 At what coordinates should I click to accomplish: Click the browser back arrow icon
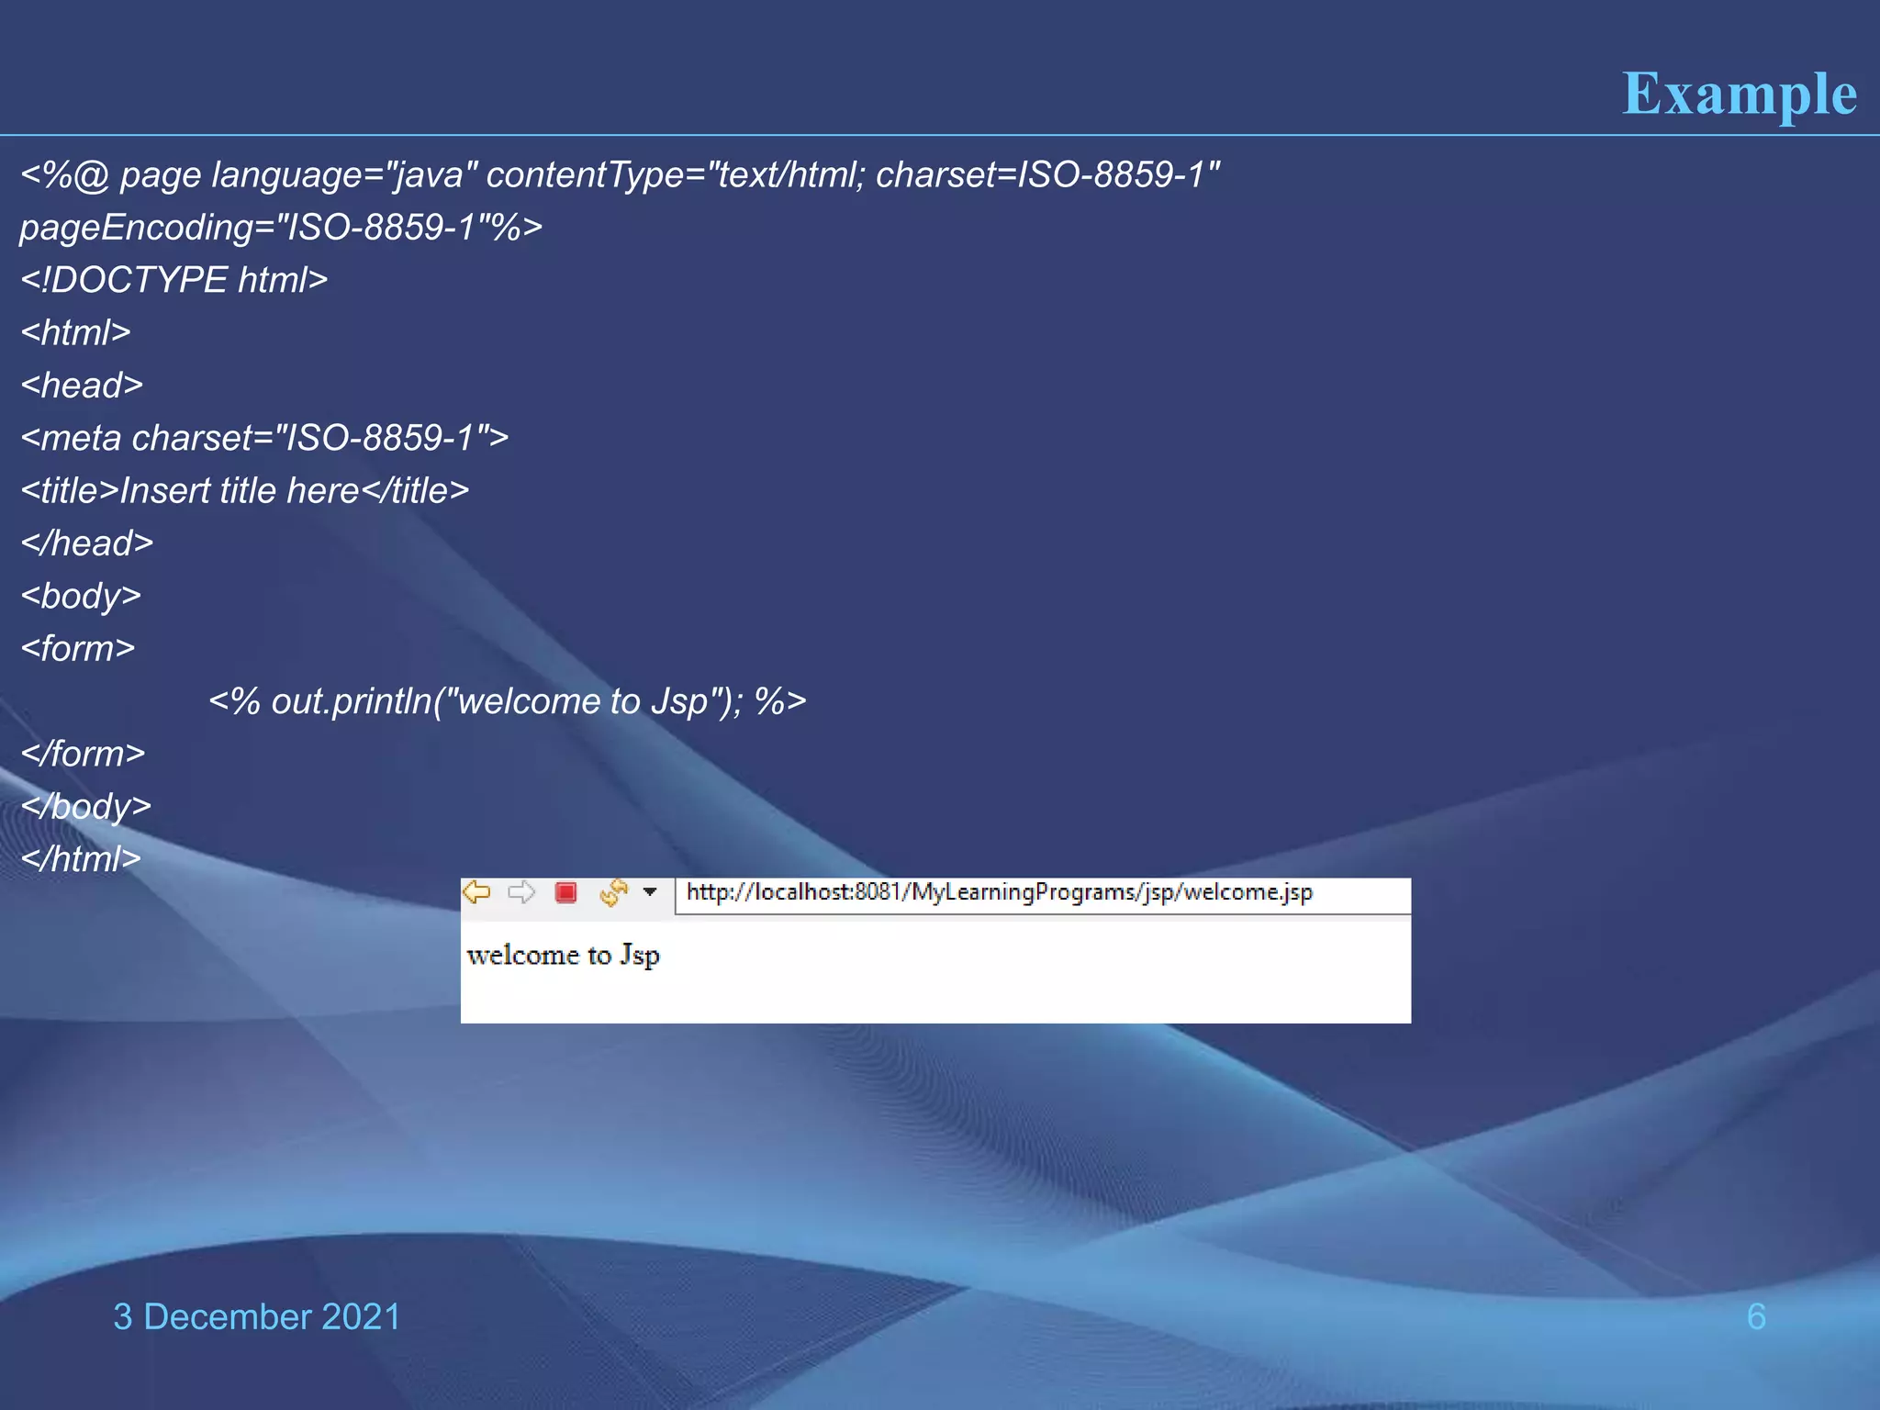[x=476, y=891]
